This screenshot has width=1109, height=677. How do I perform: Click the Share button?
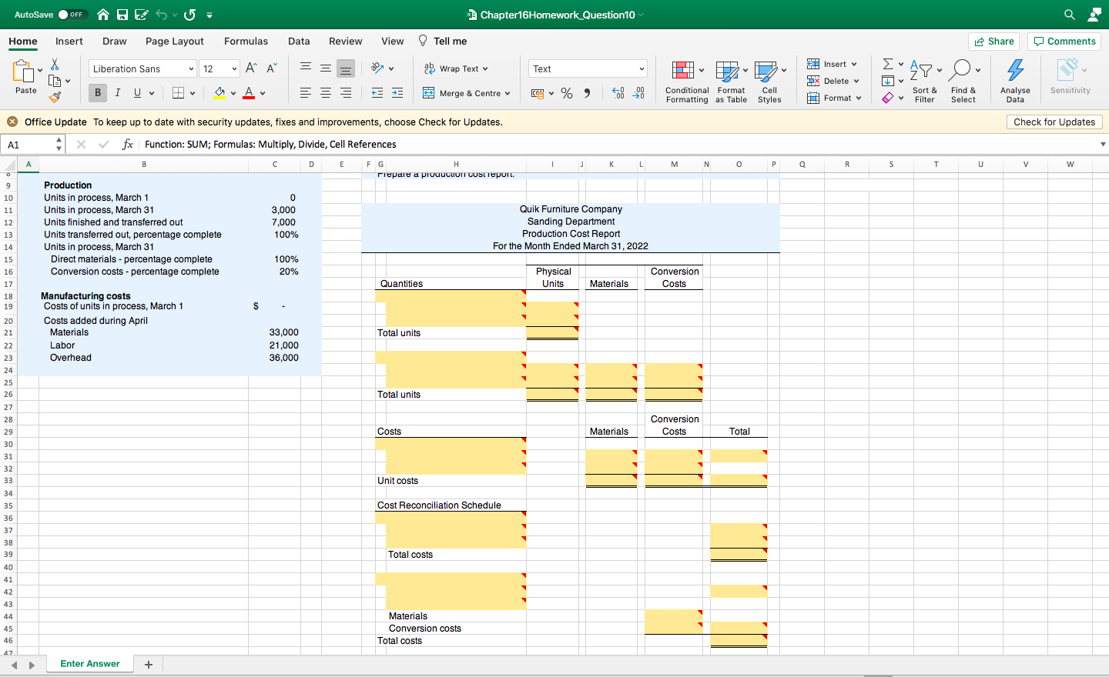click(x=993, y=42)
